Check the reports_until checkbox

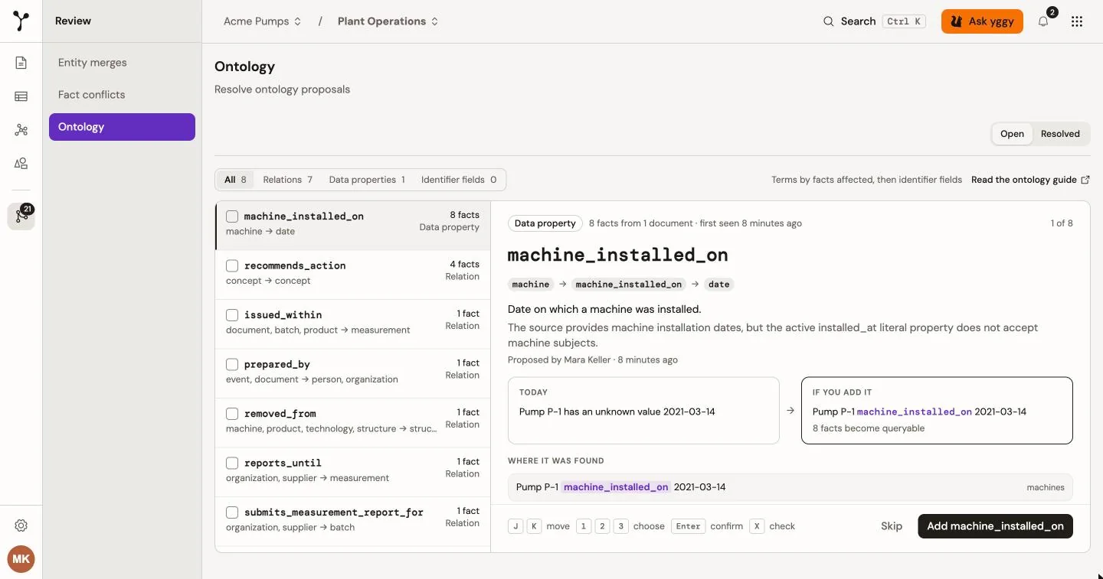[x=232, y=463]
